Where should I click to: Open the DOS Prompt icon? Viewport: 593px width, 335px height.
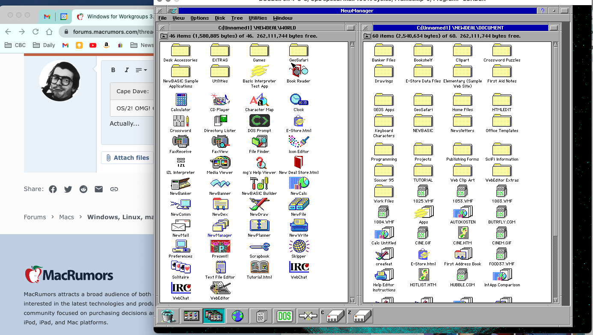pos(259,124)
